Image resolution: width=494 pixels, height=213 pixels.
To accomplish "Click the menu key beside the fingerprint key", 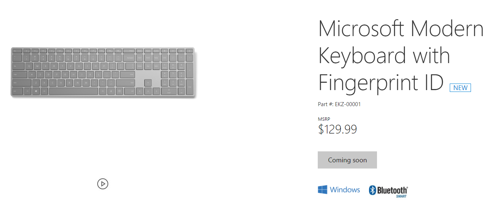I will 120,91.
